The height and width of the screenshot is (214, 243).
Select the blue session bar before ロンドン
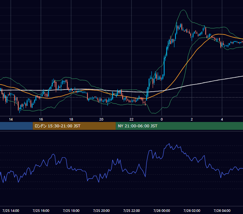pyautogui.click(x=16, y=126)
